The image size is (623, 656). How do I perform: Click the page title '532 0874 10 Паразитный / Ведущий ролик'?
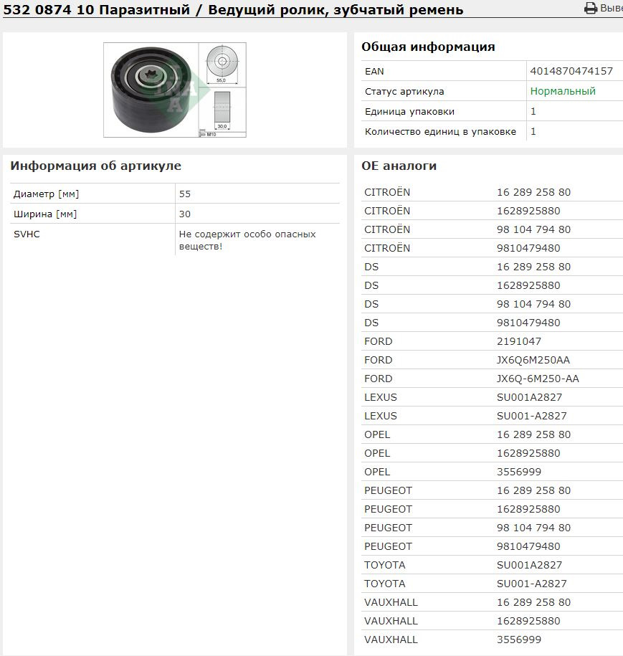164,9
